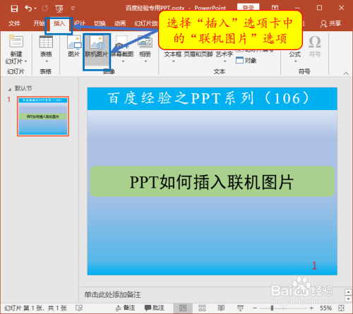Open the 屏幕截图 screenshot tool

[122, 49]
